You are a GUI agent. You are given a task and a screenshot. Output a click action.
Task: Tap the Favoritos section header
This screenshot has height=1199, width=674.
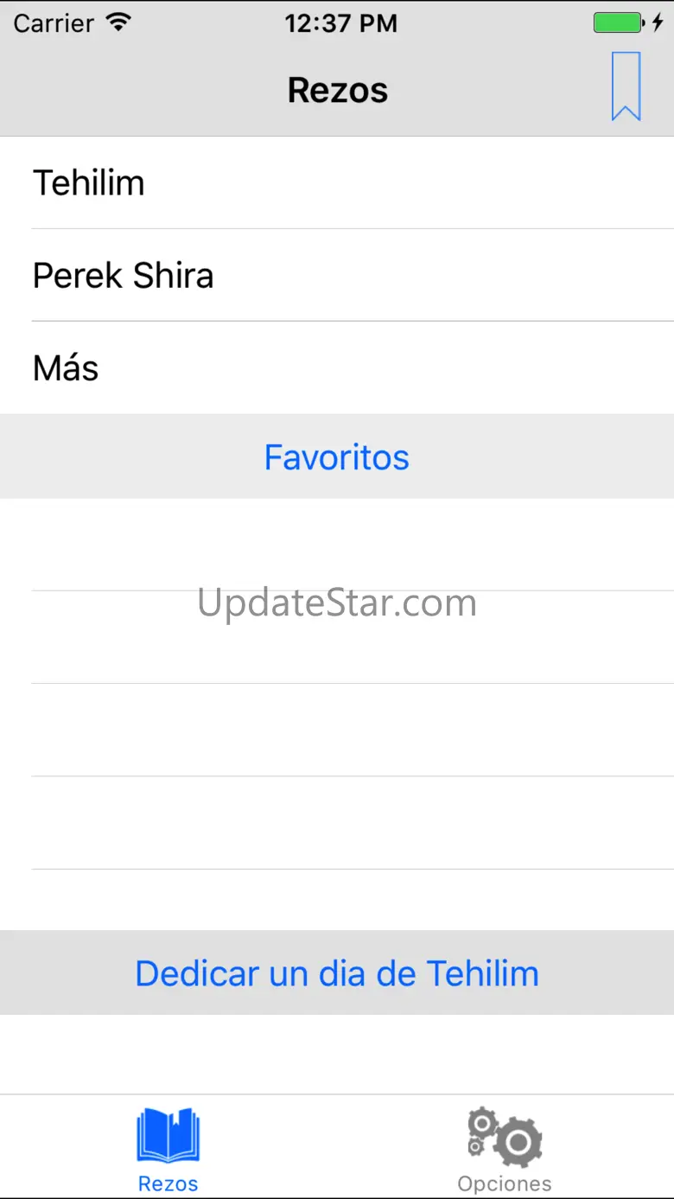pyautogui.click(x=337, y=457)
